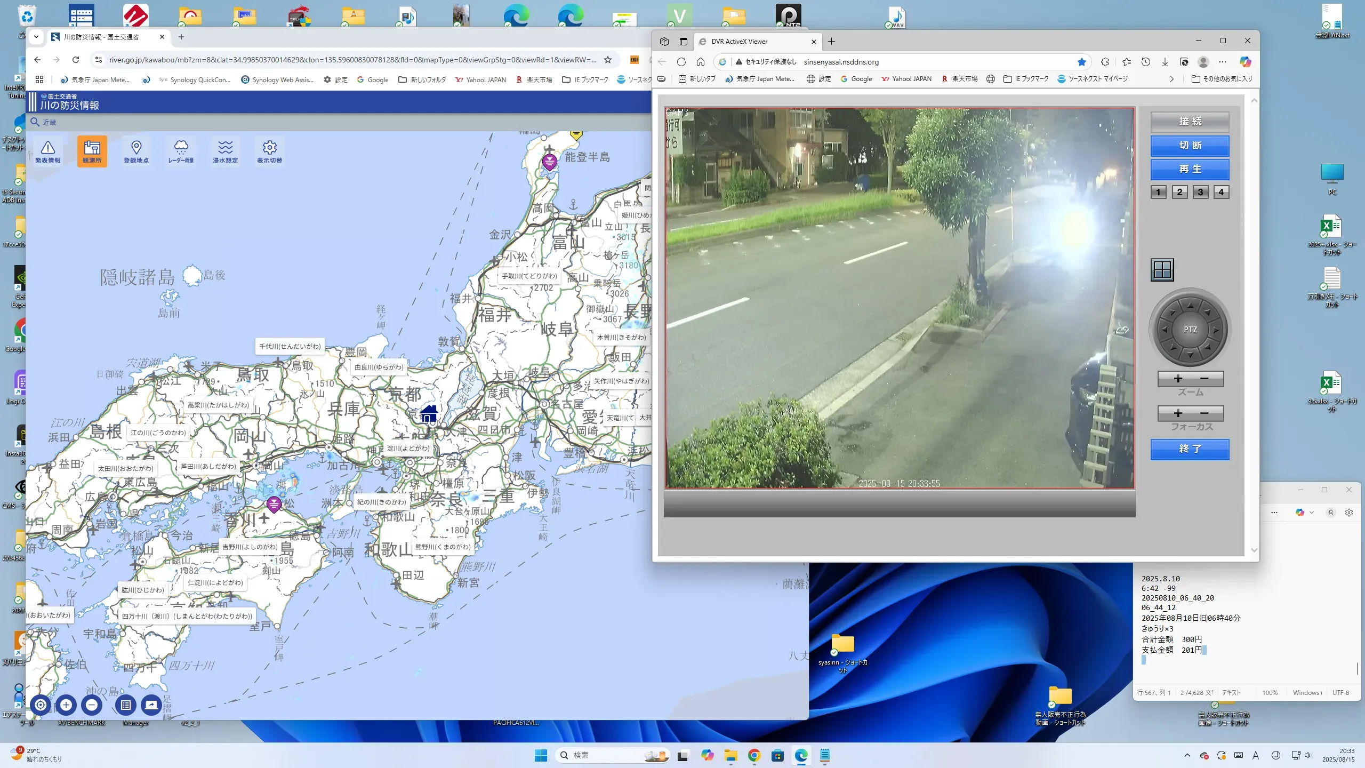The image size is (1365, 768).
Task: Expand the bookmarks overflow chevron in Edge
Action: click(x=1171, y=79)
